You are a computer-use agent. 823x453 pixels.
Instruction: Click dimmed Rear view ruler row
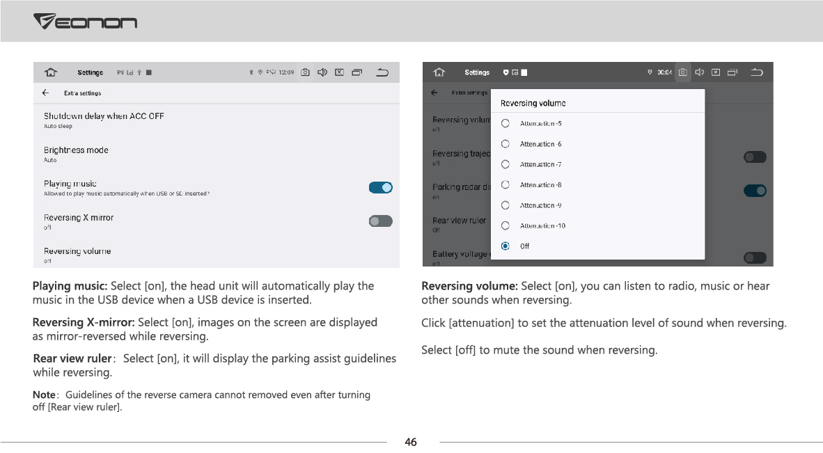point(460,224)
